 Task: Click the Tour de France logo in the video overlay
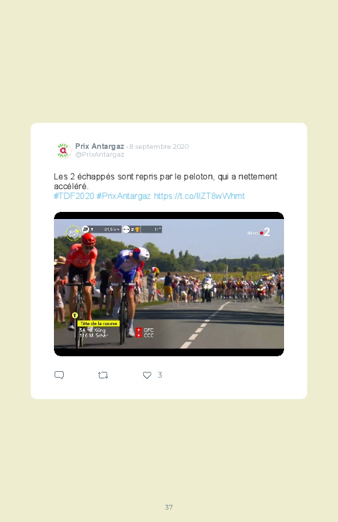pyautogui.click(x=73, y=232)
